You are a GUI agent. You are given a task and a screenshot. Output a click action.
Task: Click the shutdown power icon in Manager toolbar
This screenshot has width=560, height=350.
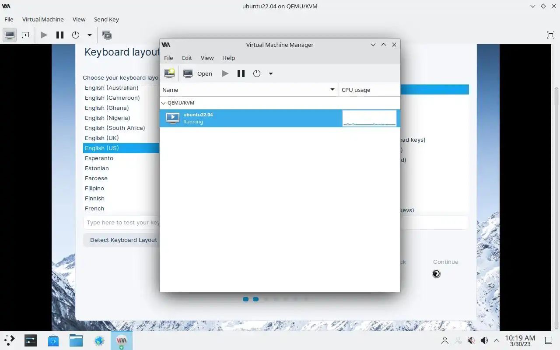(x=257, y=73)
